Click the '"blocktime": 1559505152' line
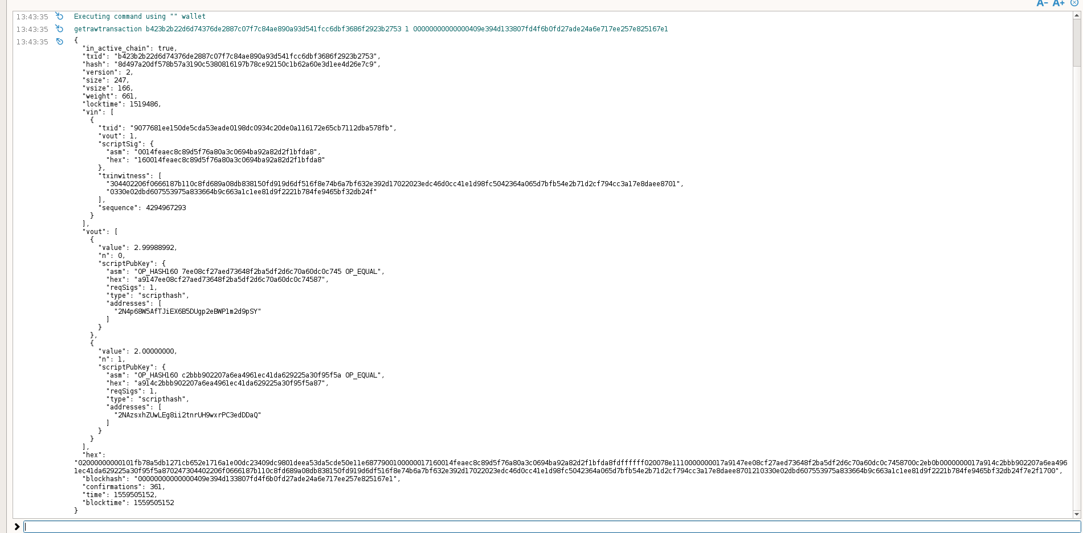 (x=128, y=503)
